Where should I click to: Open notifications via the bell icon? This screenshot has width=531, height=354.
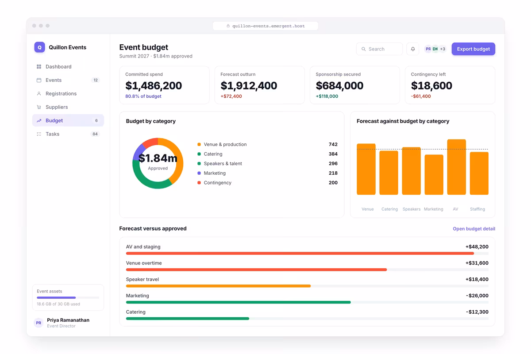click(413, 49)
